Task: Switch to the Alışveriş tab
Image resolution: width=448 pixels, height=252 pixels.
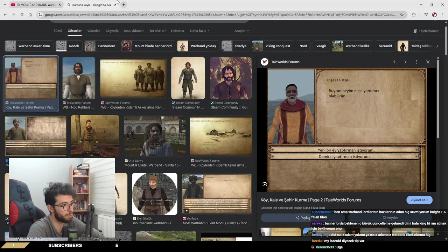Action: coord(112,31)
